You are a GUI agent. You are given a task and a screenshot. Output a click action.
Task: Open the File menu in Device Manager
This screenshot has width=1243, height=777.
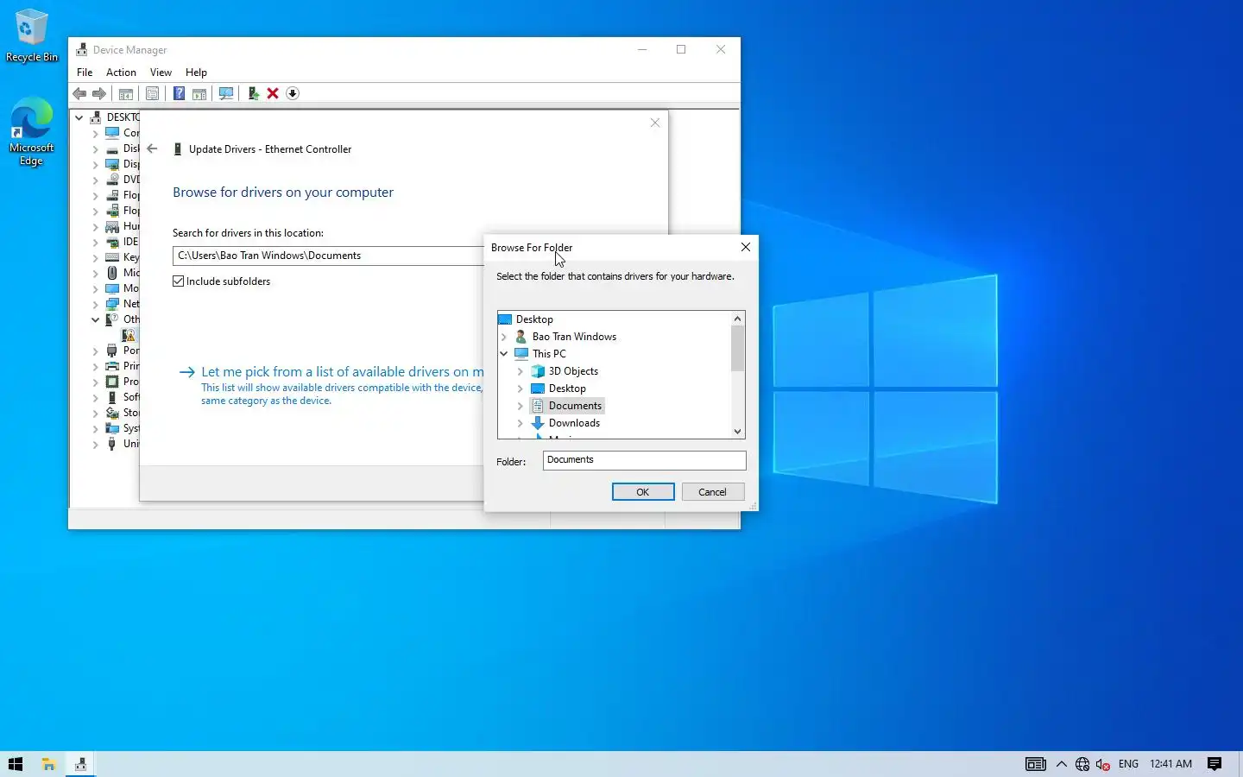(85, 73)
